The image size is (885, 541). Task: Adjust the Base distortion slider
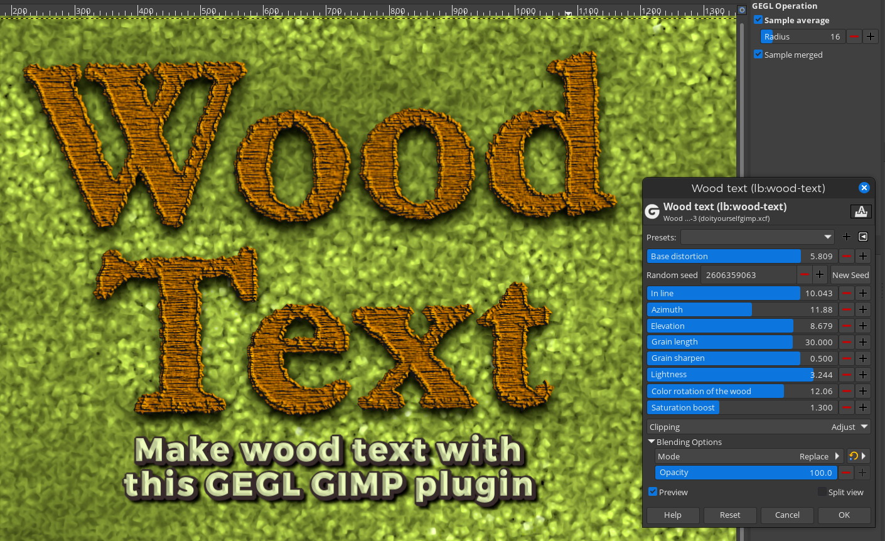point(743,256)
